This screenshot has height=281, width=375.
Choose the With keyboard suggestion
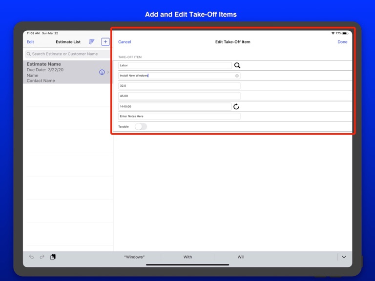click(187, 257)
